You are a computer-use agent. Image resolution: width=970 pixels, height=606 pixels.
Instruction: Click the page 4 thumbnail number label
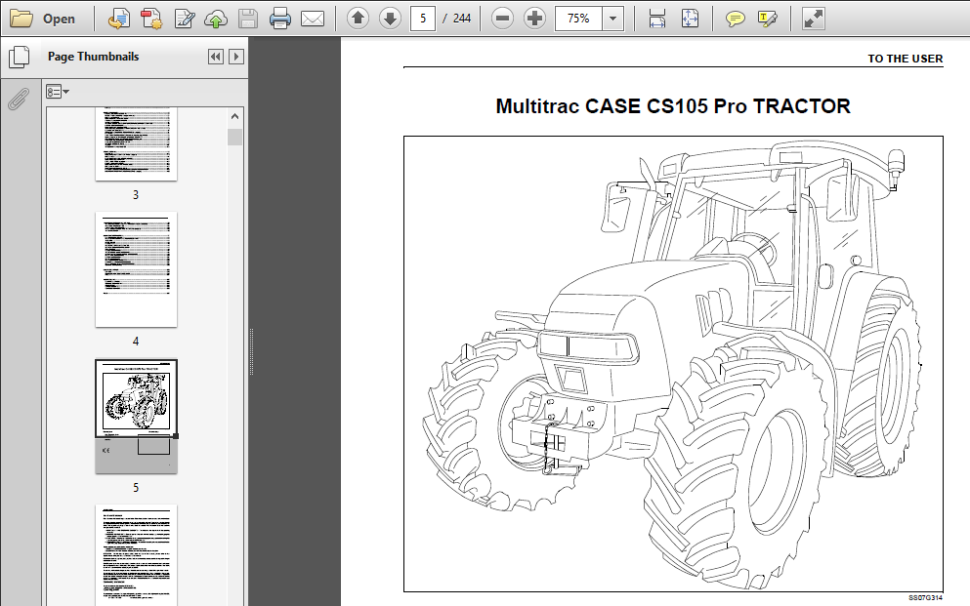coord(136,342)
